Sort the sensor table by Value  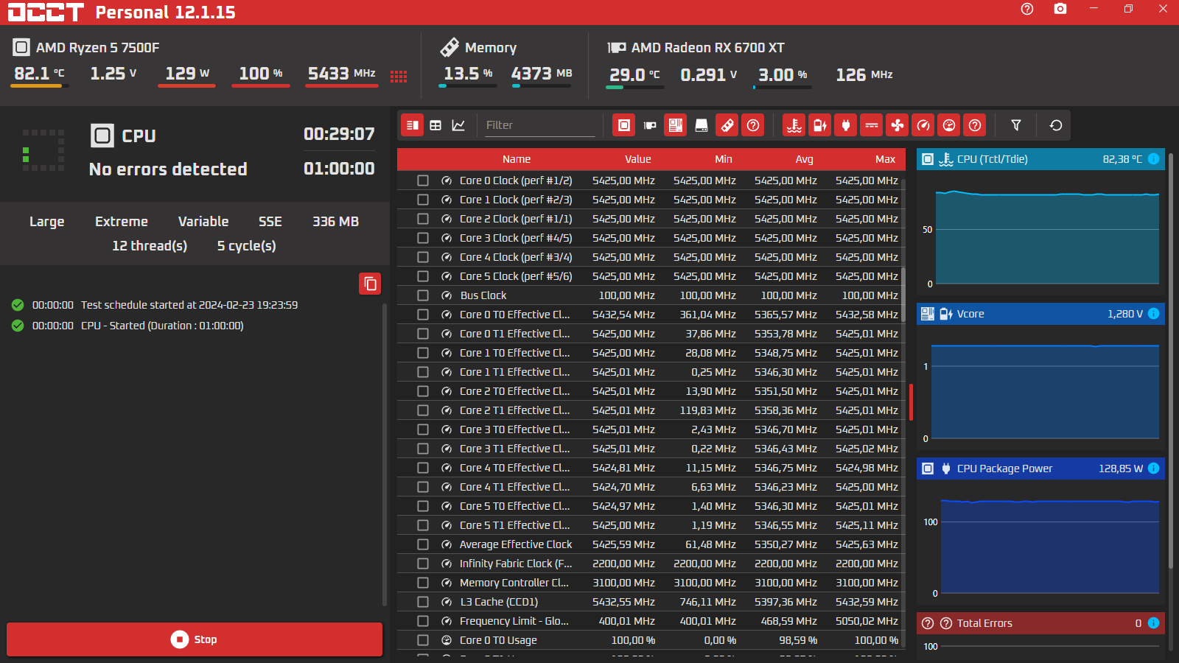click(x=638, y=159)
